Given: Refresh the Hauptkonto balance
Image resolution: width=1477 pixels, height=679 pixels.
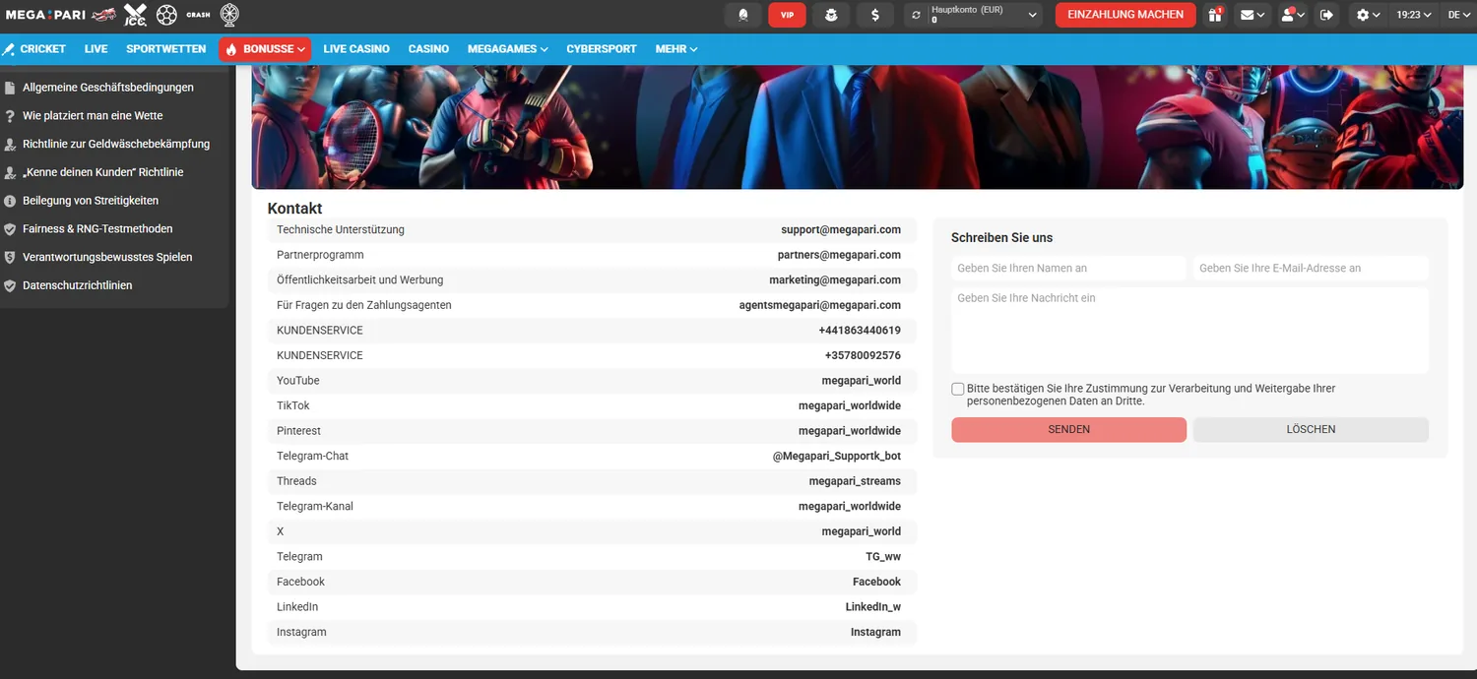Looking at the screenshot, I should tap(917, 15).
